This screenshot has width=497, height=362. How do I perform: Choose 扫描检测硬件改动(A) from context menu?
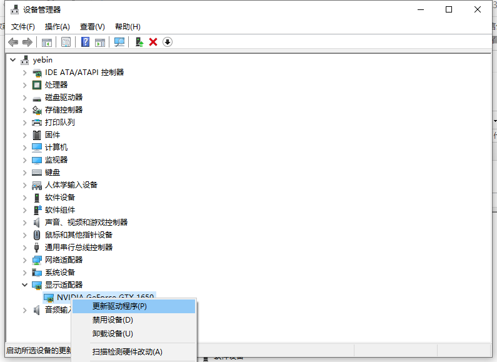134,352
